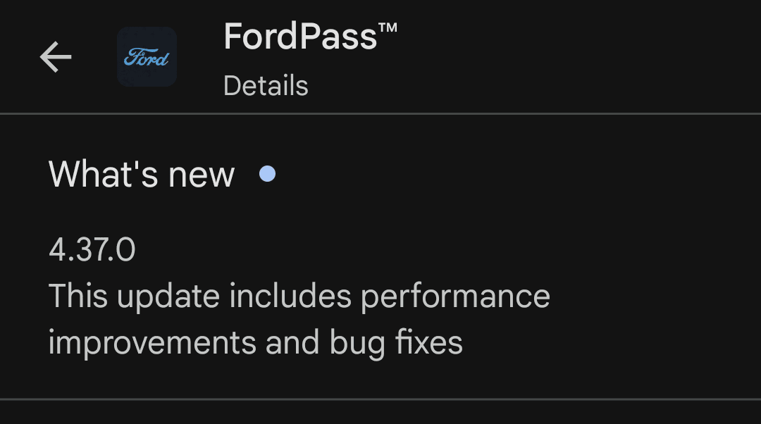This screenshot has height=424, width=761.
Task: Tap the Ford logo app icon
Action: pyautogui.click(x=147, y=57)
